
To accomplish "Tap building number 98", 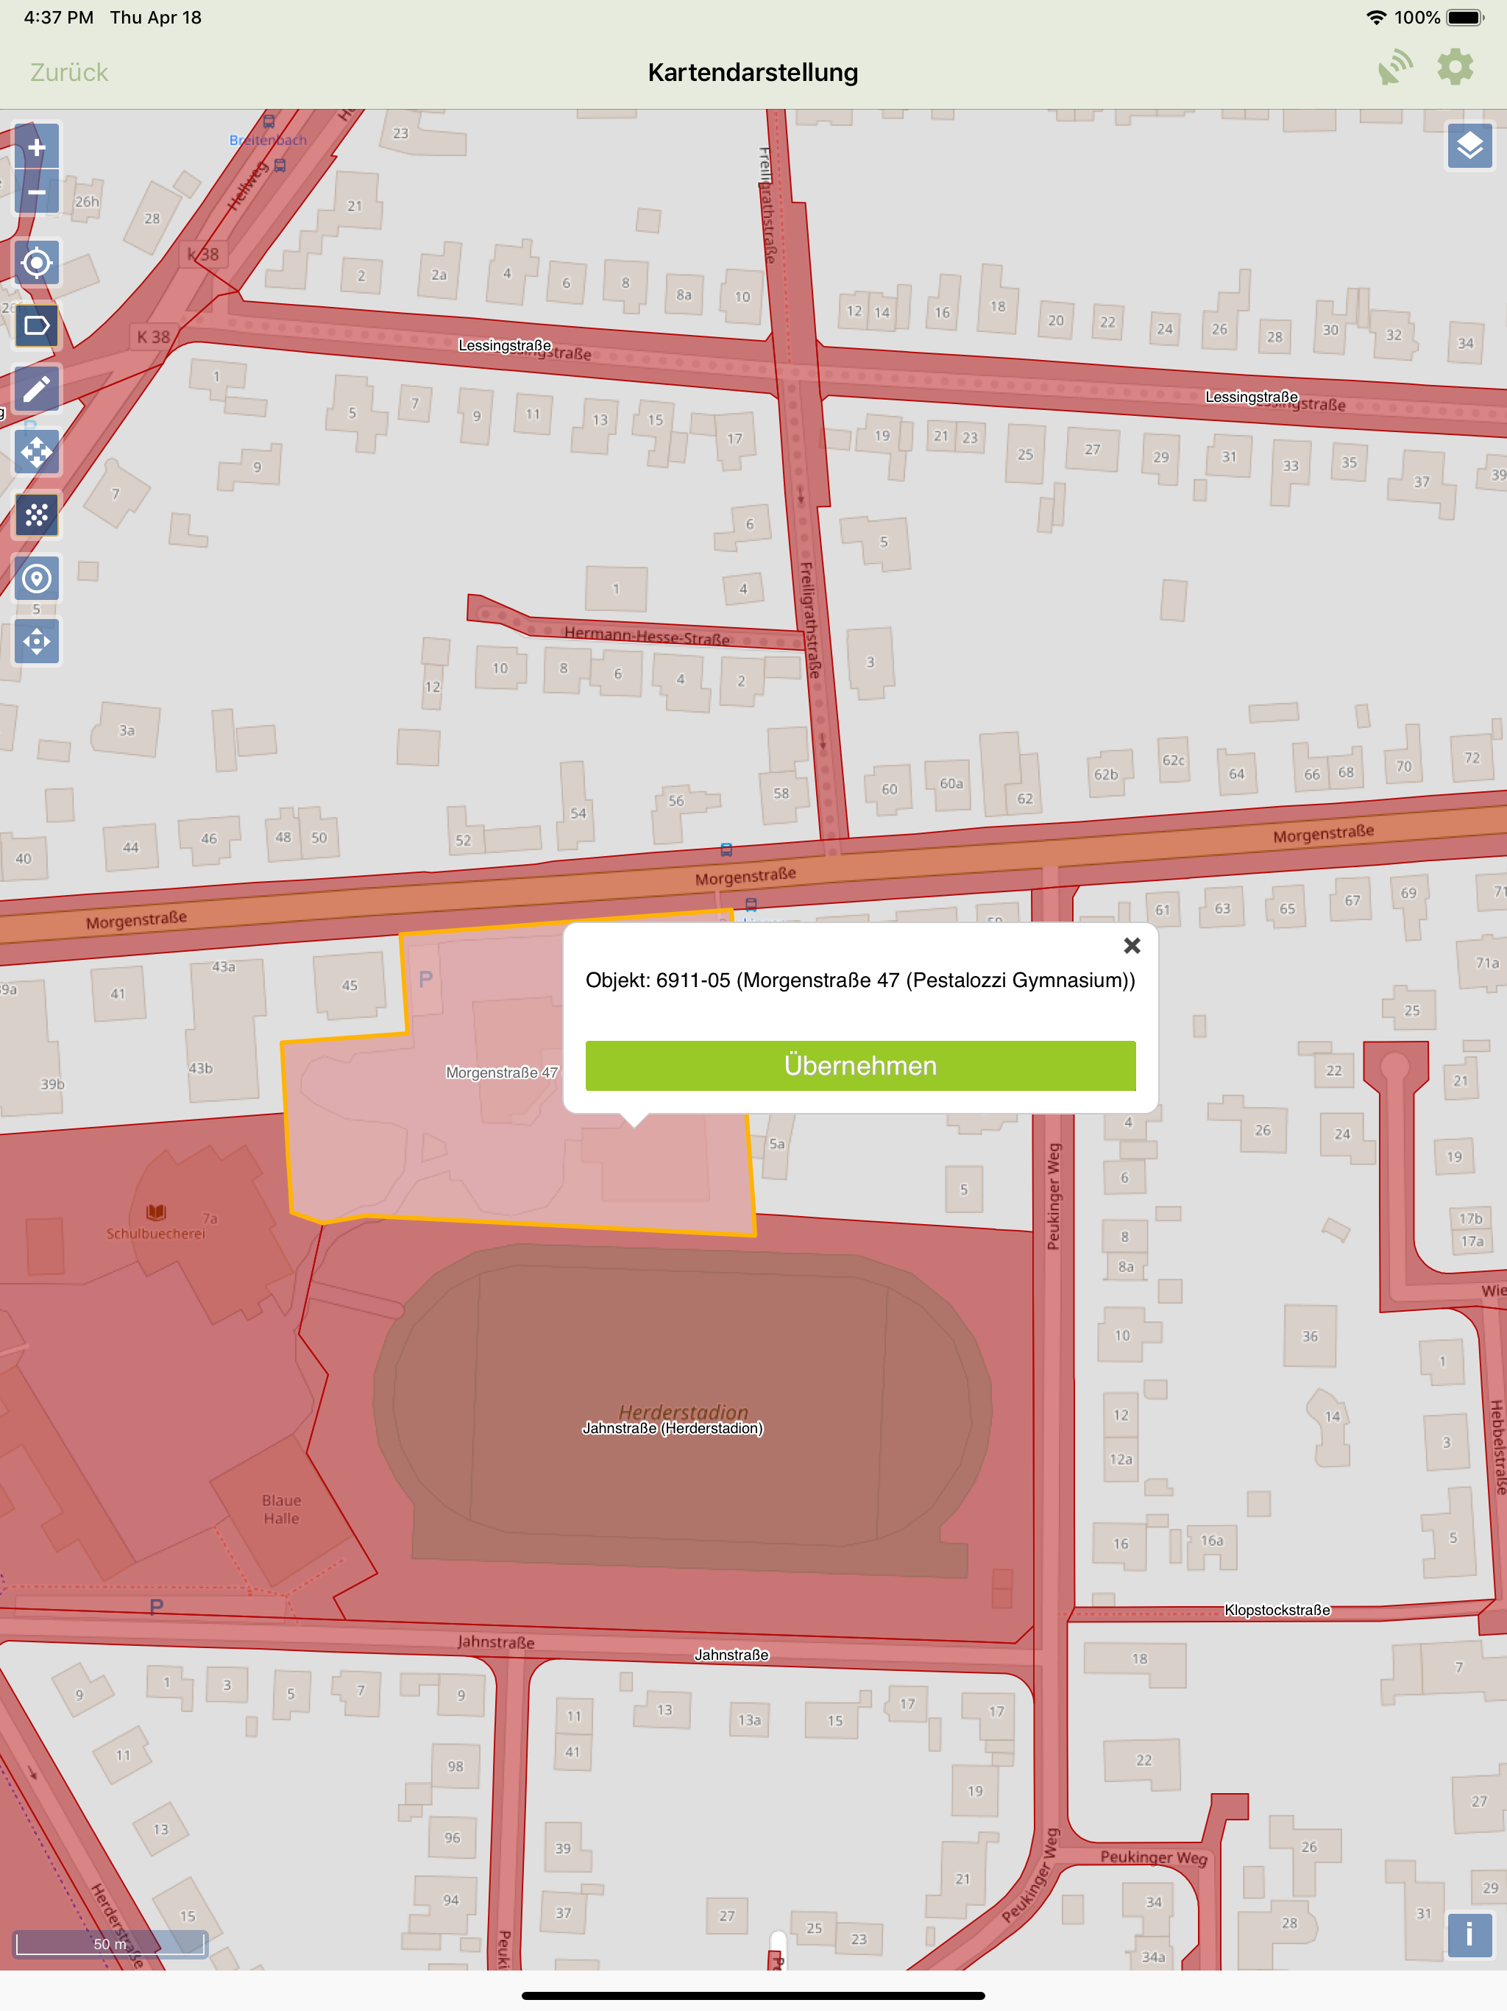I will [455, 1767].
